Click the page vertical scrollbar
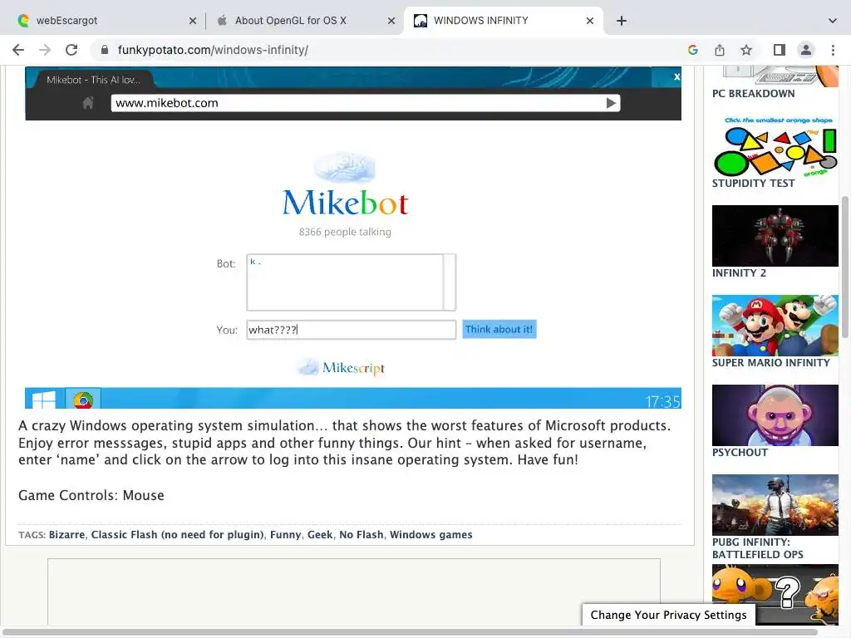 tap(845, 267)
